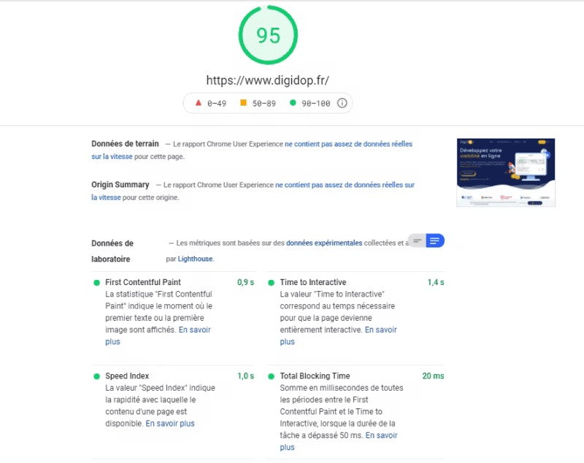
Task: Click the green circle 90-100 legend icon
Action: pos(293,103)
